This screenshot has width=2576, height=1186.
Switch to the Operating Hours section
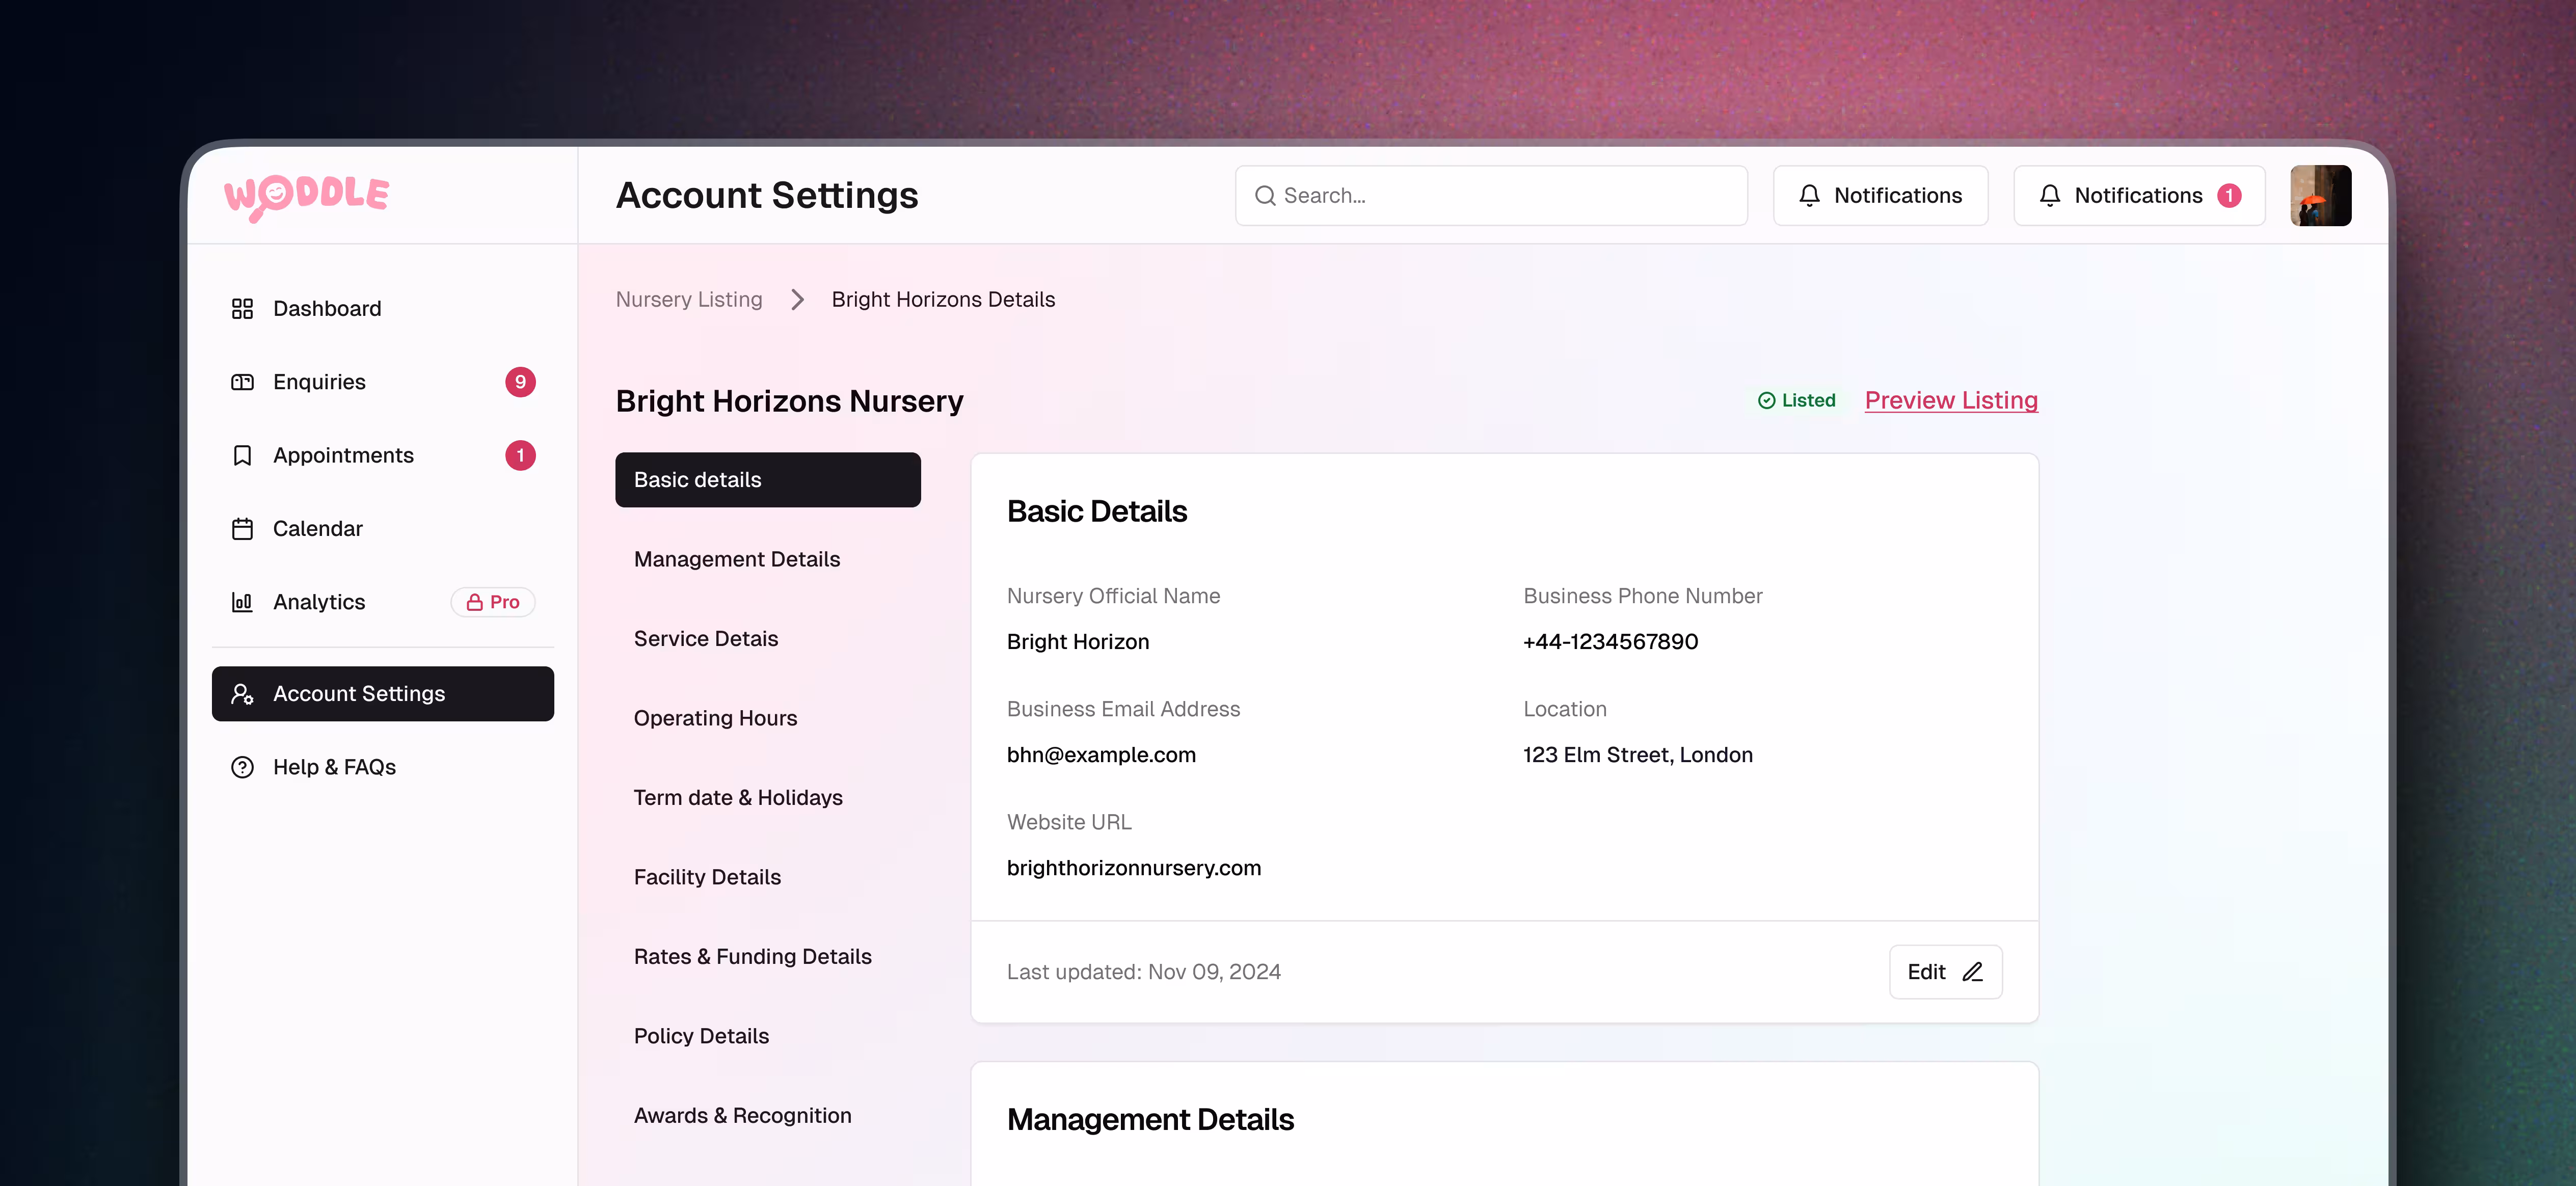[715, 718]
